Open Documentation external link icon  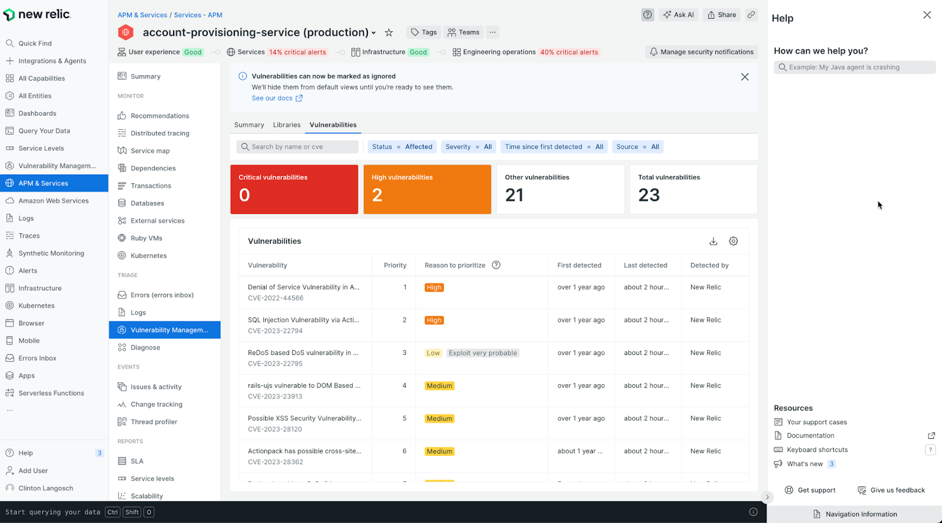[931, 436]
